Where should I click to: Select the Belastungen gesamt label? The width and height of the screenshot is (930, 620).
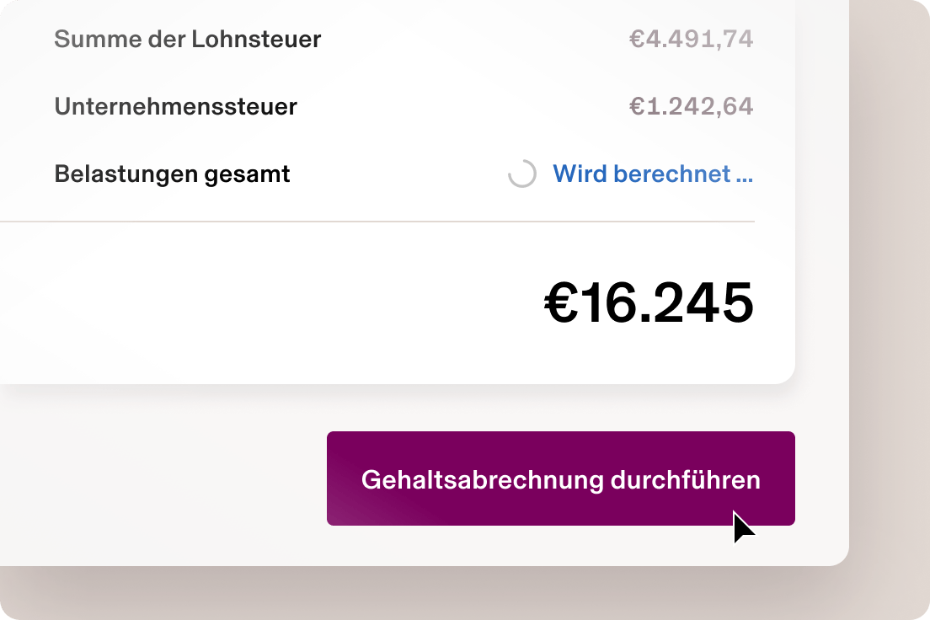click(172, 174)
